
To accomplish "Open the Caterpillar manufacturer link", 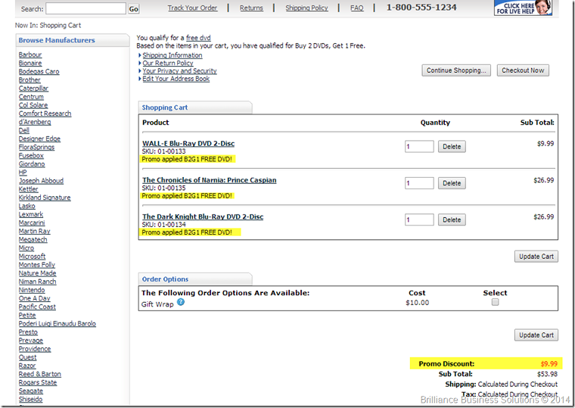I will point(33,89).
